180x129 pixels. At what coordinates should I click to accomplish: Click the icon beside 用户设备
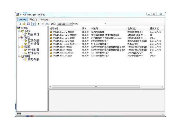[x=25, y=44]
